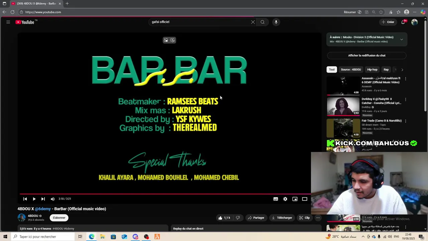Open the 4BDOU channel avatar
428x241 pixels.
[x=22, y=218]
